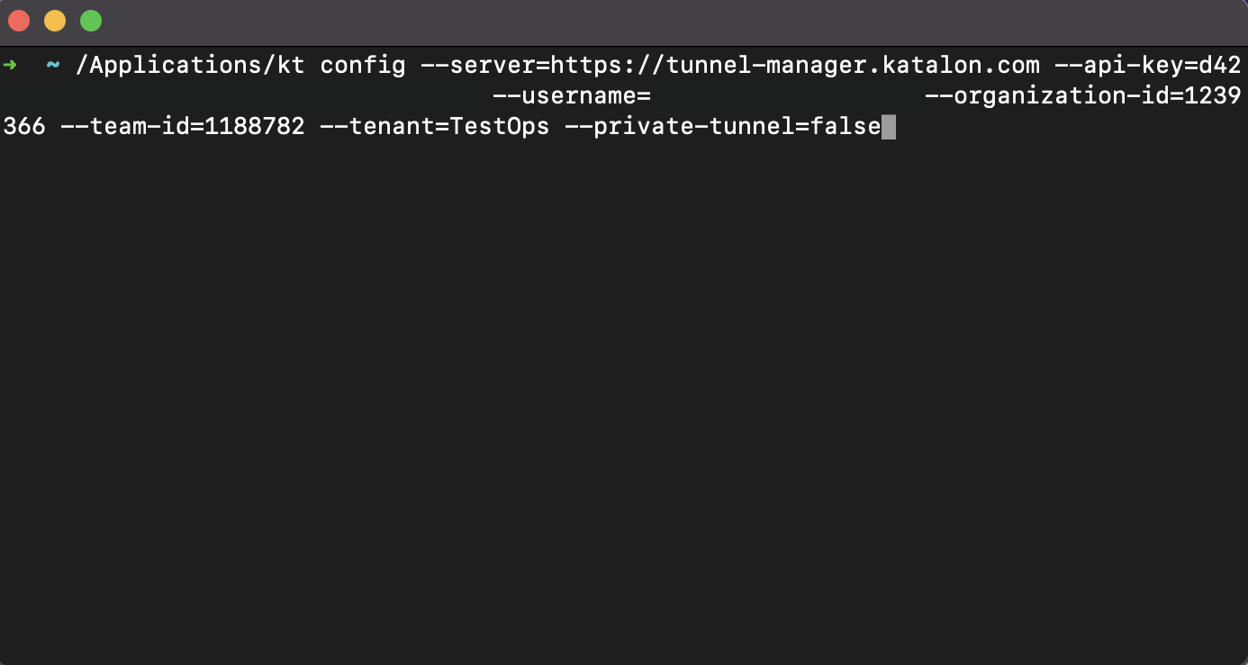
Task: Click the blue tilde home directory indicator
Action: tap(53, 66)
